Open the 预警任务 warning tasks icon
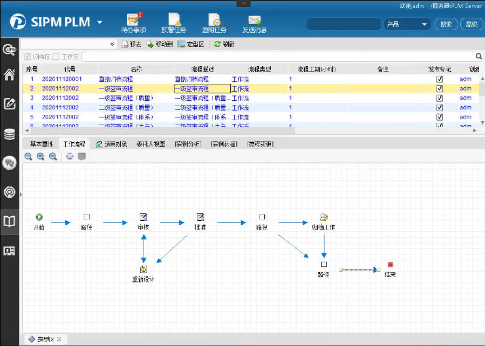Viewport: 485px width, 346px height. [174, 21]
